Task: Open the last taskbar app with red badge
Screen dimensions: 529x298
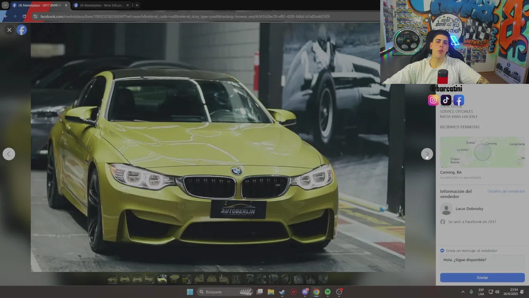Action: [339, 292]
